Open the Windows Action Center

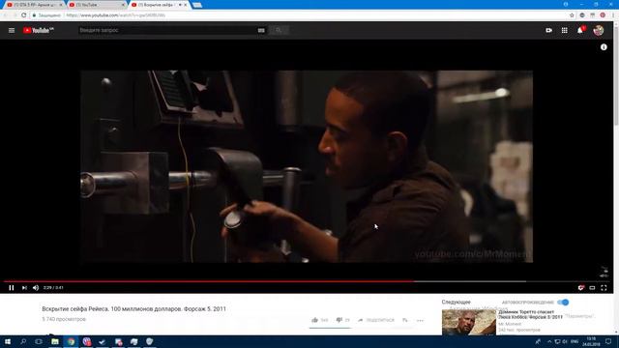click(608, 341)
